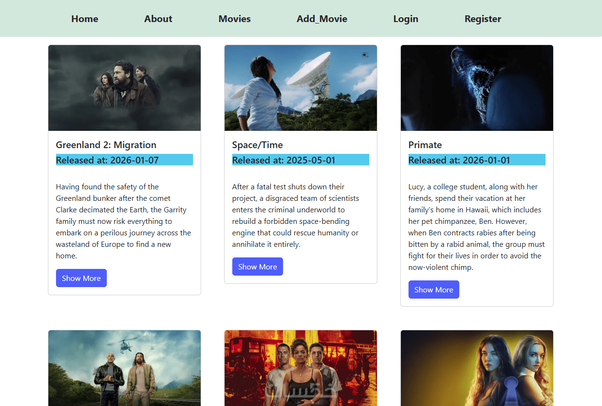Open the Space/Time satellite dish poster
Viewport: 602px width, 406px height.
301,88
